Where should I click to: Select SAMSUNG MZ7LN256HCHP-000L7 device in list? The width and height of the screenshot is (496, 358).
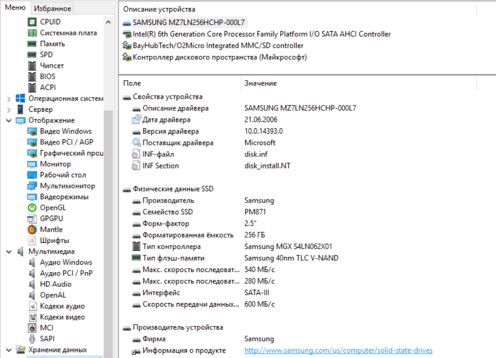coord(188,22)
